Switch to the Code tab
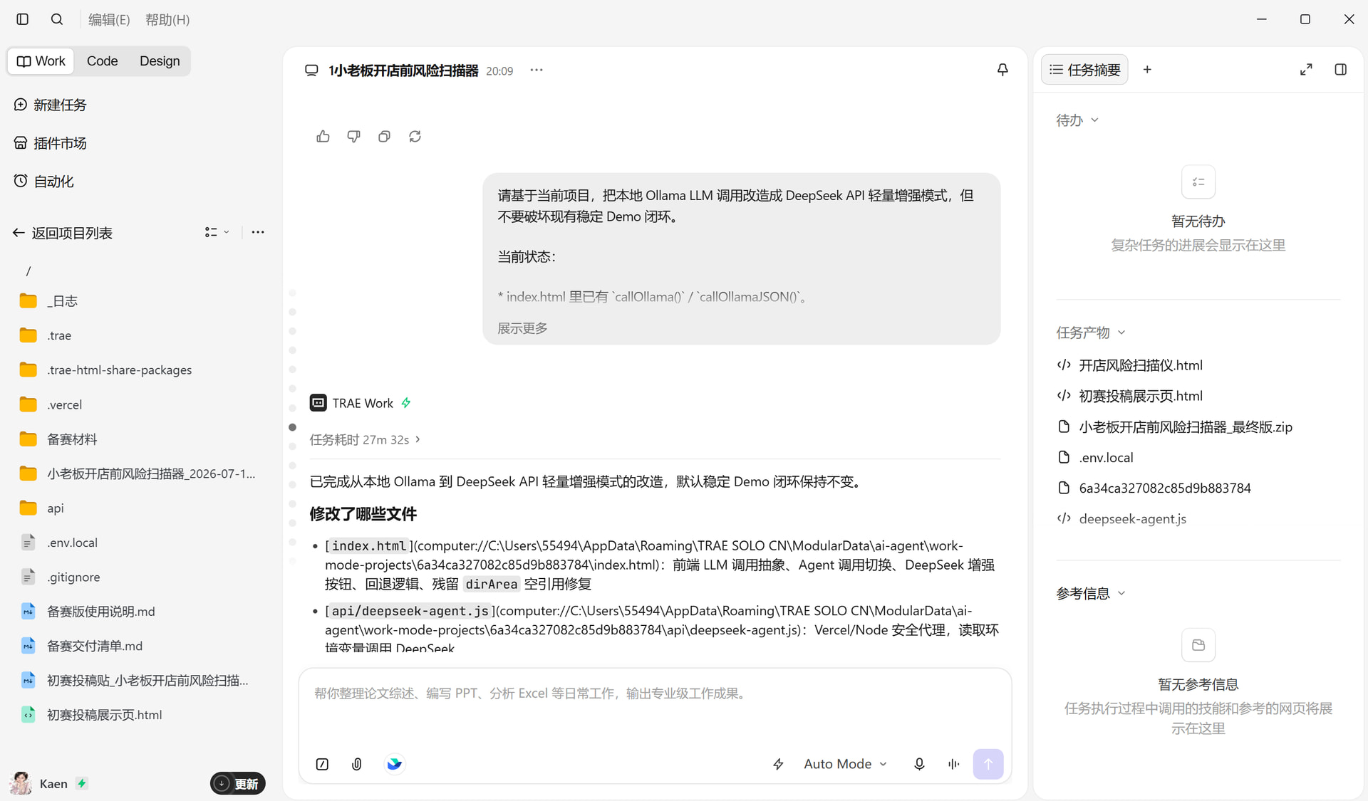Screen dimensions: 1368x801 point(102,61)
